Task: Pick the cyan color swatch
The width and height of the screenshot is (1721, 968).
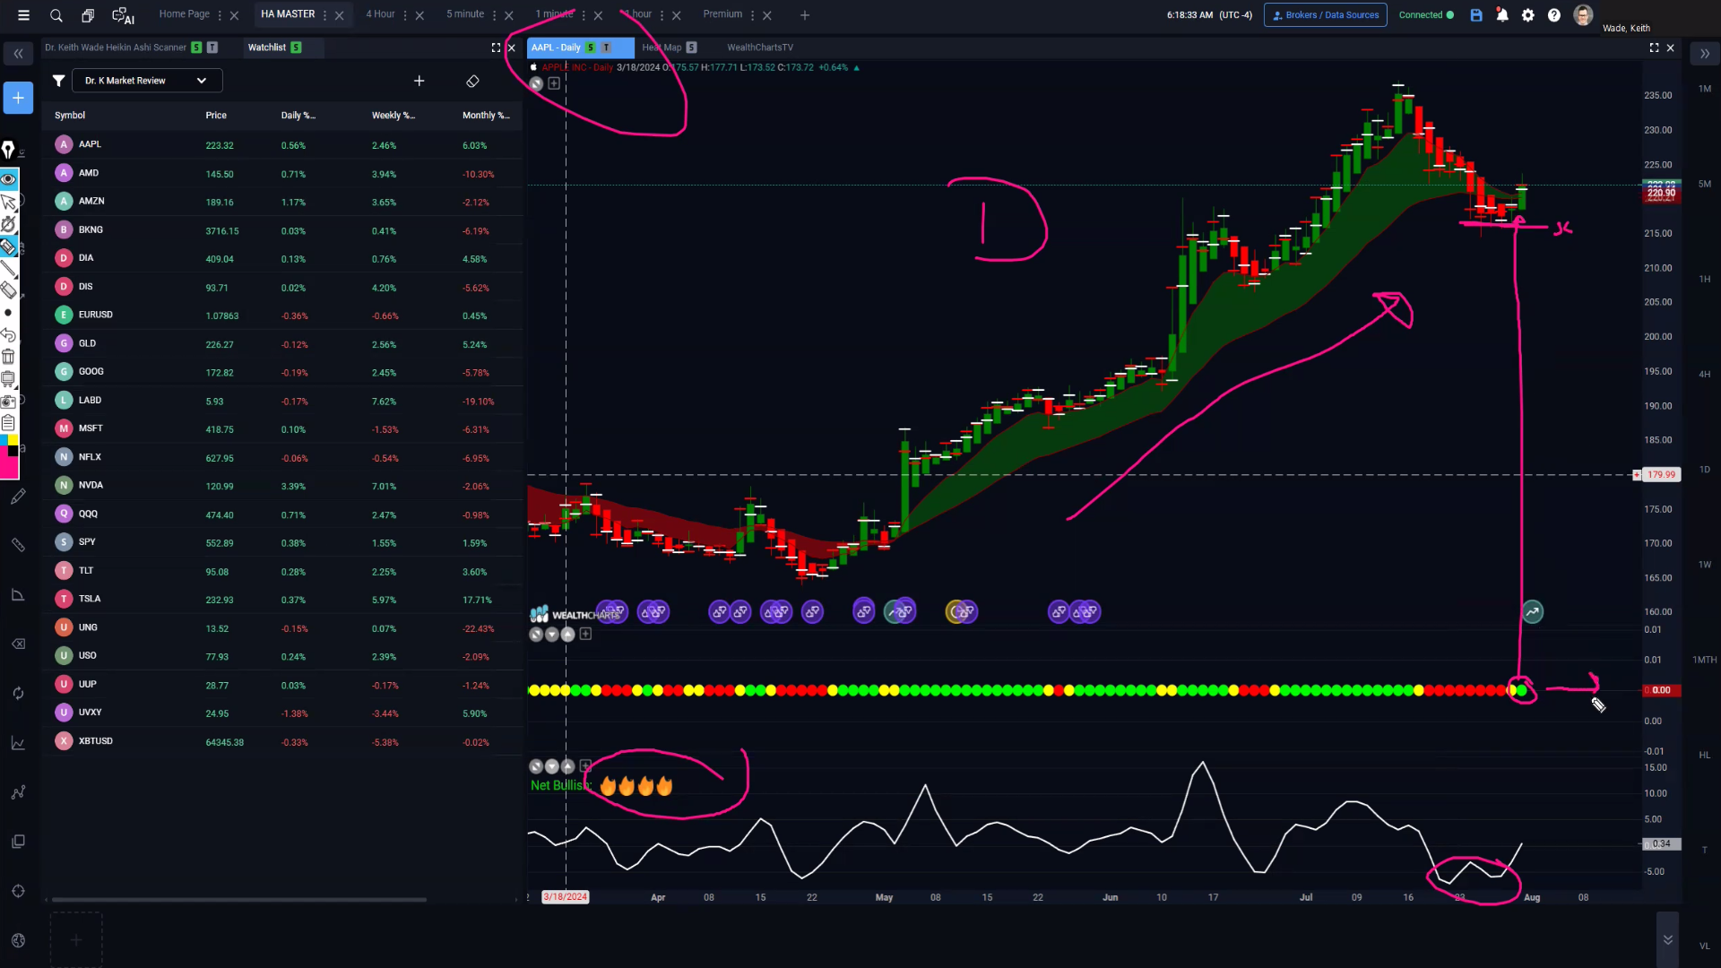Action: (4, 439)
